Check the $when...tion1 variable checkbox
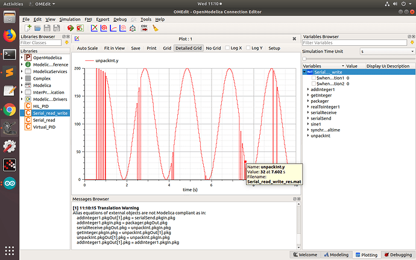This screenshot has width=416, height=260. [x=314, y=78]
